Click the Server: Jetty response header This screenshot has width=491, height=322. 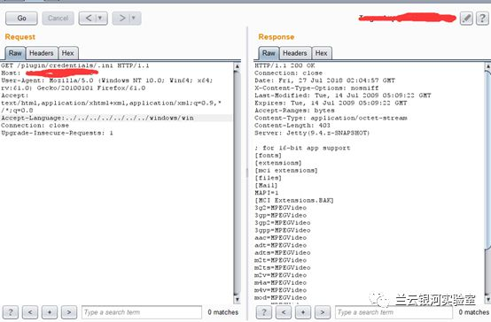tap(312, 133)
